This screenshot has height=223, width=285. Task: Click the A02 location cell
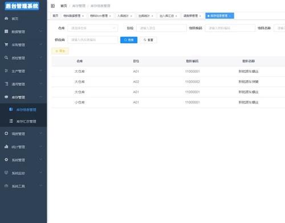136,82
